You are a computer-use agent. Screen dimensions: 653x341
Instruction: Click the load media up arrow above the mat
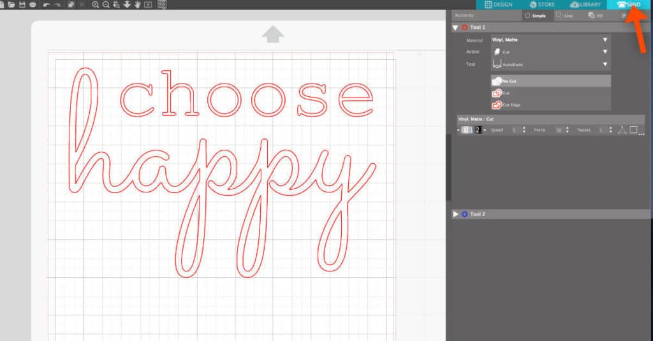coord(273,34)
